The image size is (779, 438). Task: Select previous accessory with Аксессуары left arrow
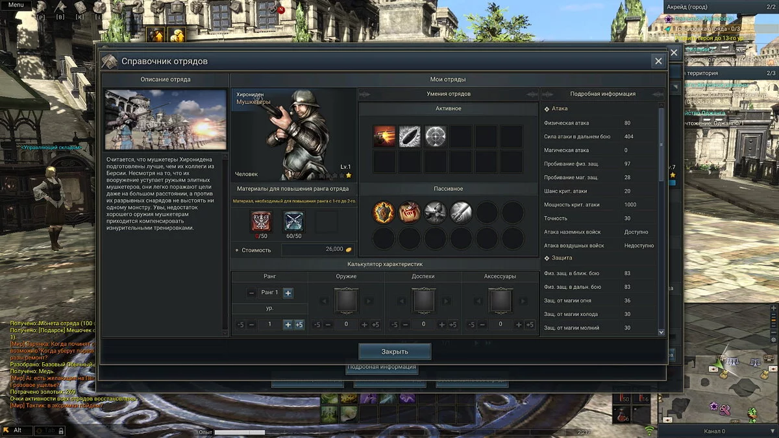478,301
